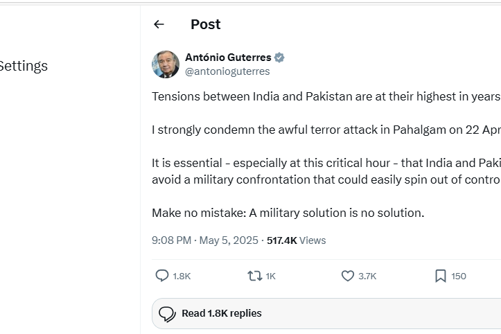This screenshot has height=334, width=501.
Task: Click António Guterres verified badge
Action: click(279, 58)
